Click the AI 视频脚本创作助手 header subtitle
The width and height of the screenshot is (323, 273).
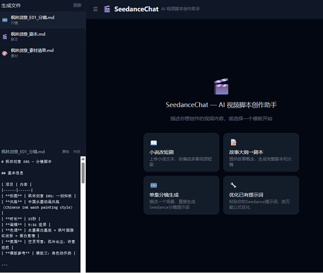pyautogui.click(x=181, y=9)
